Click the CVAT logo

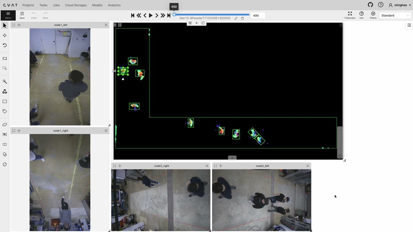click(10, 5)
